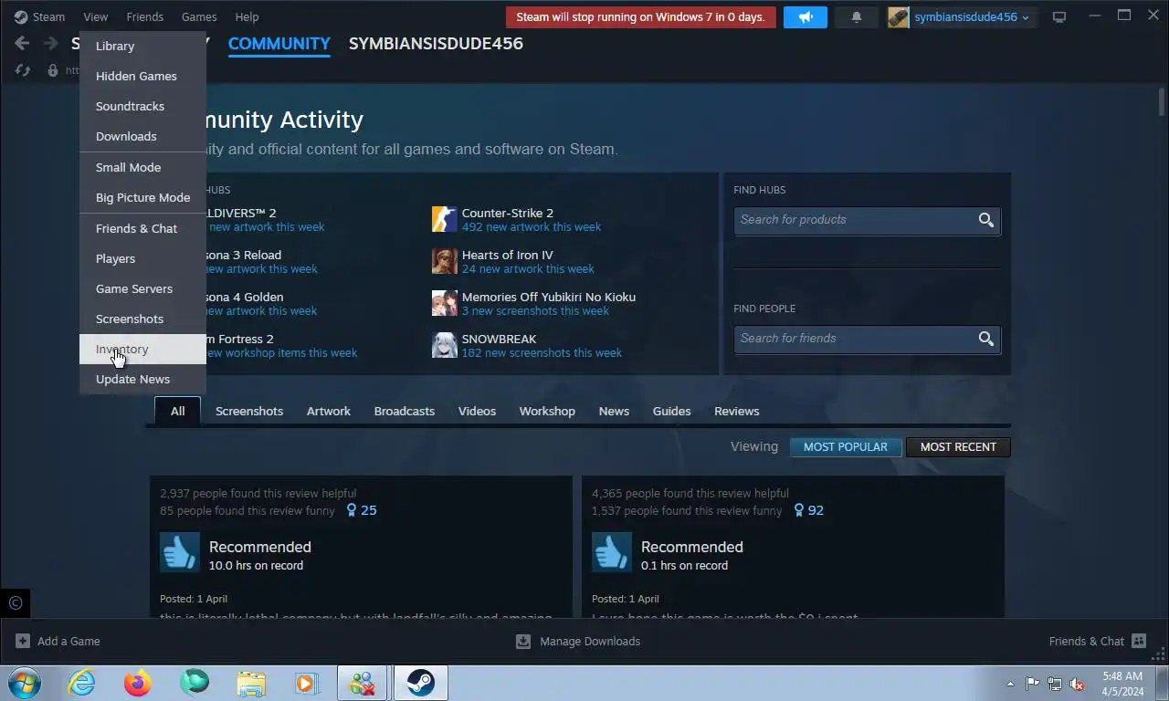1169x701 pixels.
Task: Switch to the Workshop tab
Action: tap(547, 411)
